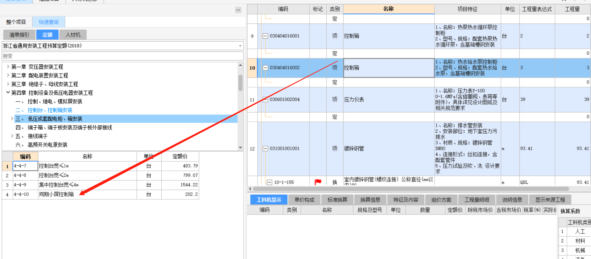Click the red flag mark on row 10-1-155

point(318,182)
